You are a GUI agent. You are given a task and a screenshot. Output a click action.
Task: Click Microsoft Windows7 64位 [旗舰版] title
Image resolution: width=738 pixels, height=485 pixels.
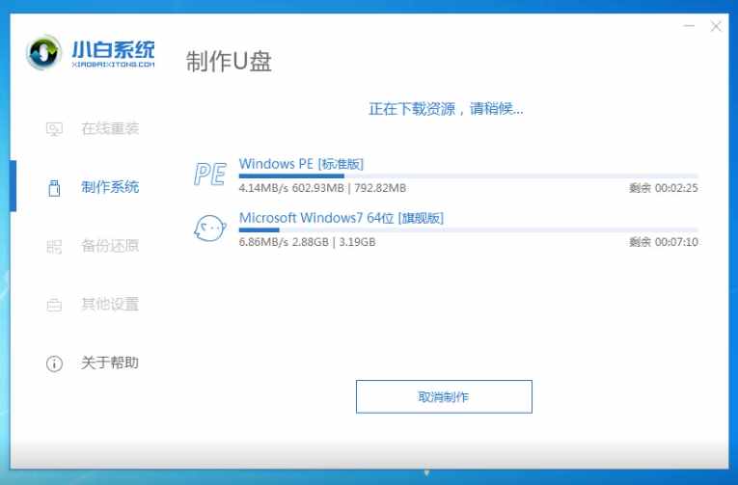point(342,218)
